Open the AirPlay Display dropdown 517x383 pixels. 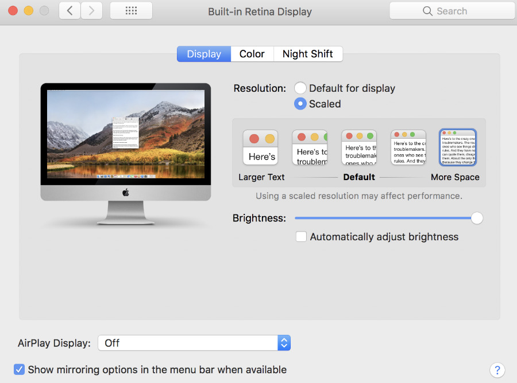click(x=194, y=343)
